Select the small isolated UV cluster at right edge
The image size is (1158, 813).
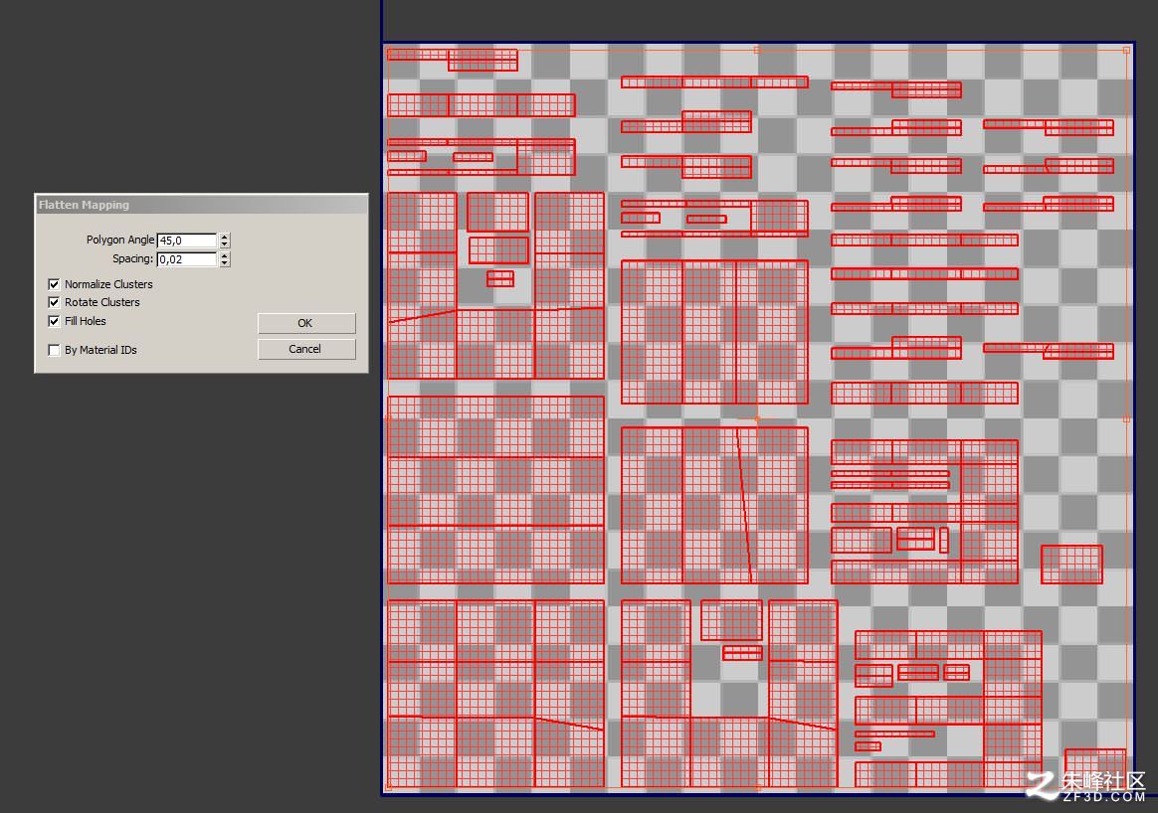pos(1071,565)
